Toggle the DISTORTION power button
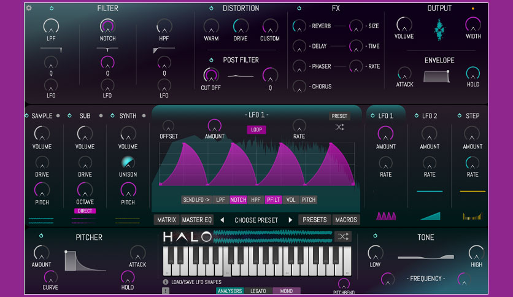Image resolution: width=513 pixels, height=297 pixels. click(211, 8)
